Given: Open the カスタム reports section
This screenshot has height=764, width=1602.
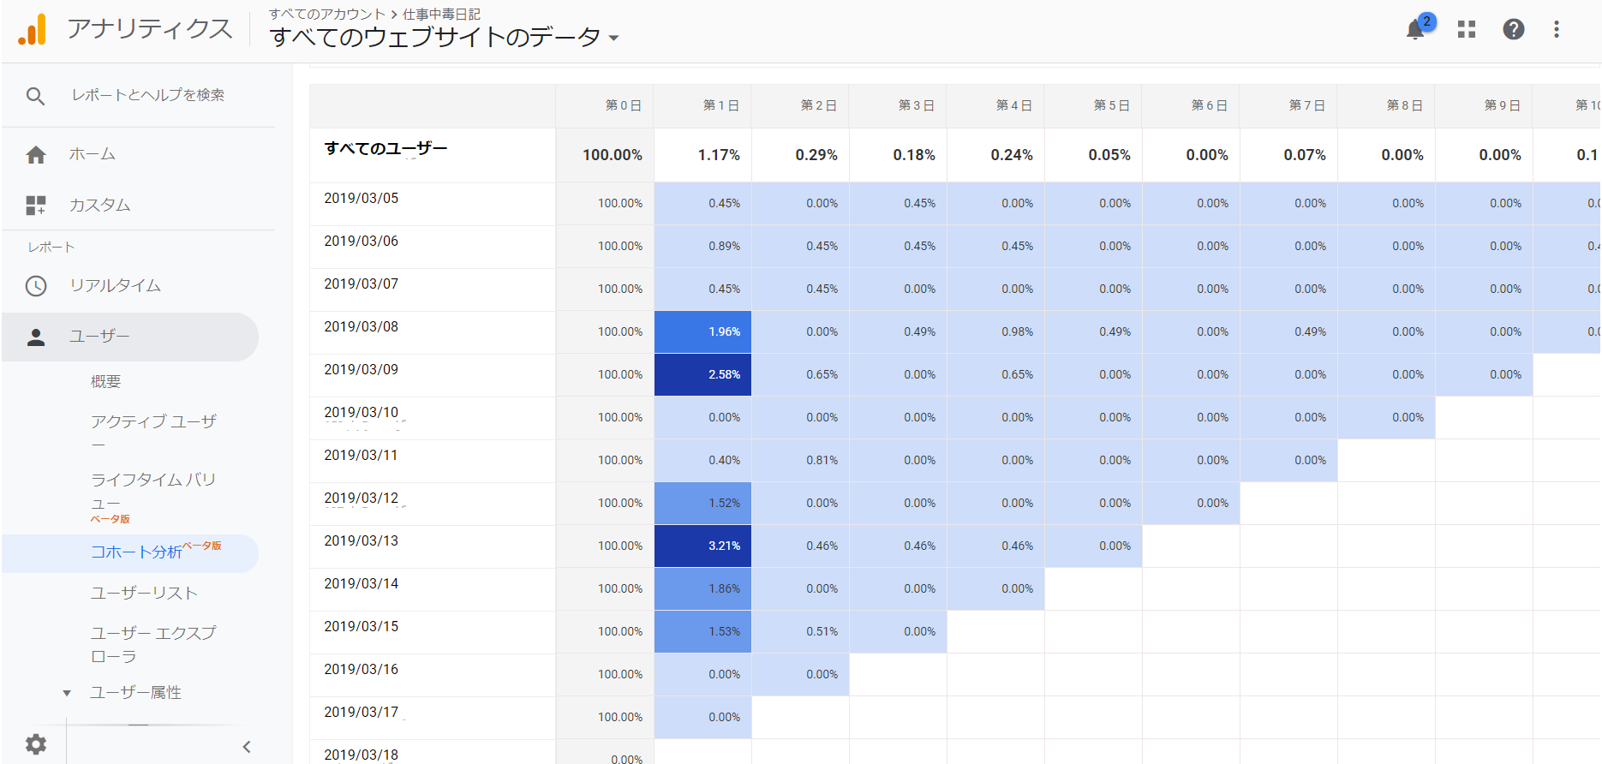Looking at the screenshot, I should point(99,206).
